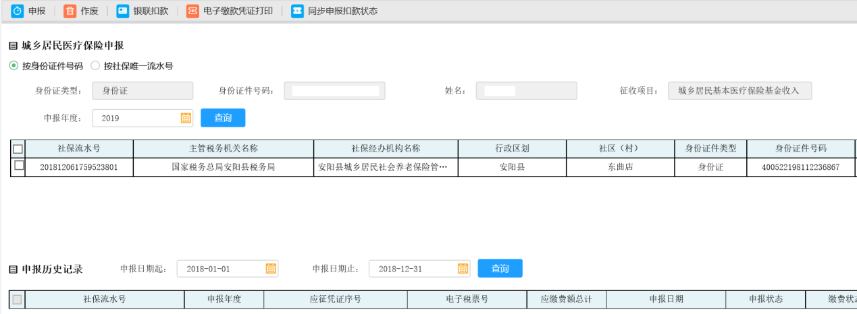Viewport: 857px width, 314px height.
Task: Select the 按身份证件号码 radio button
Action: (x=14, y=66)
